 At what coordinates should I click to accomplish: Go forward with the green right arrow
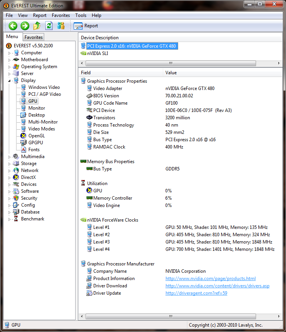[x=25, y=26]
